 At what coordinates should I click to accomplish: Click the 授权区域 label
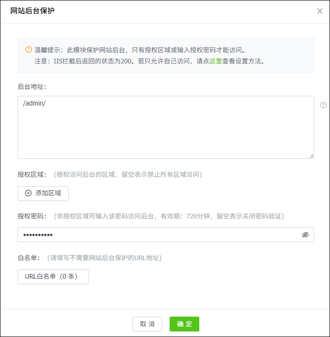click(x=32, y=175)
